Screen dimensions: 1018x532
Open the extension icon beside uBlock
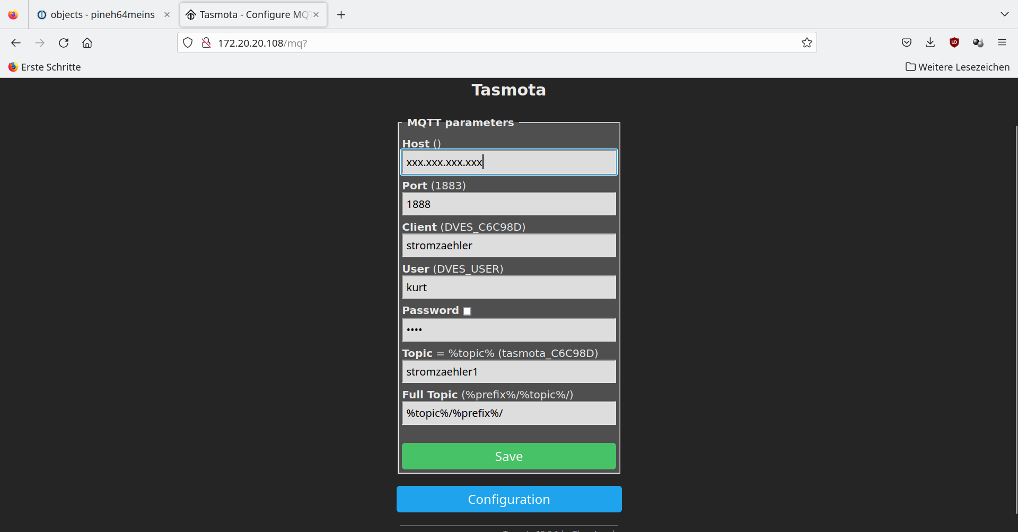tap(978, 43)
